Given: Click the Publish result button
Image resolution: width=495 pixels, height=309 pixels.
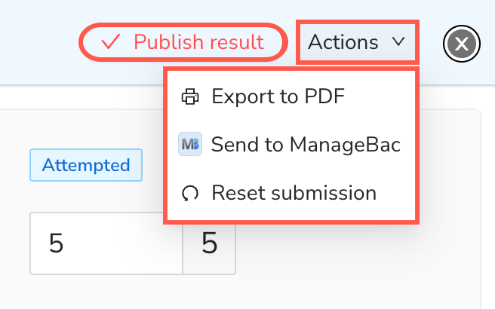Looking at the screenshot, I should tap(183, 42).
